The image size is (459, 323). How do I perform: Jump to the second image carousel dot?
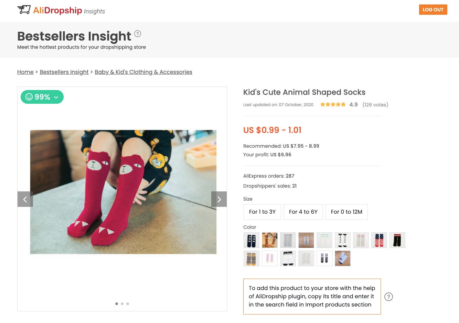[122, 304]
